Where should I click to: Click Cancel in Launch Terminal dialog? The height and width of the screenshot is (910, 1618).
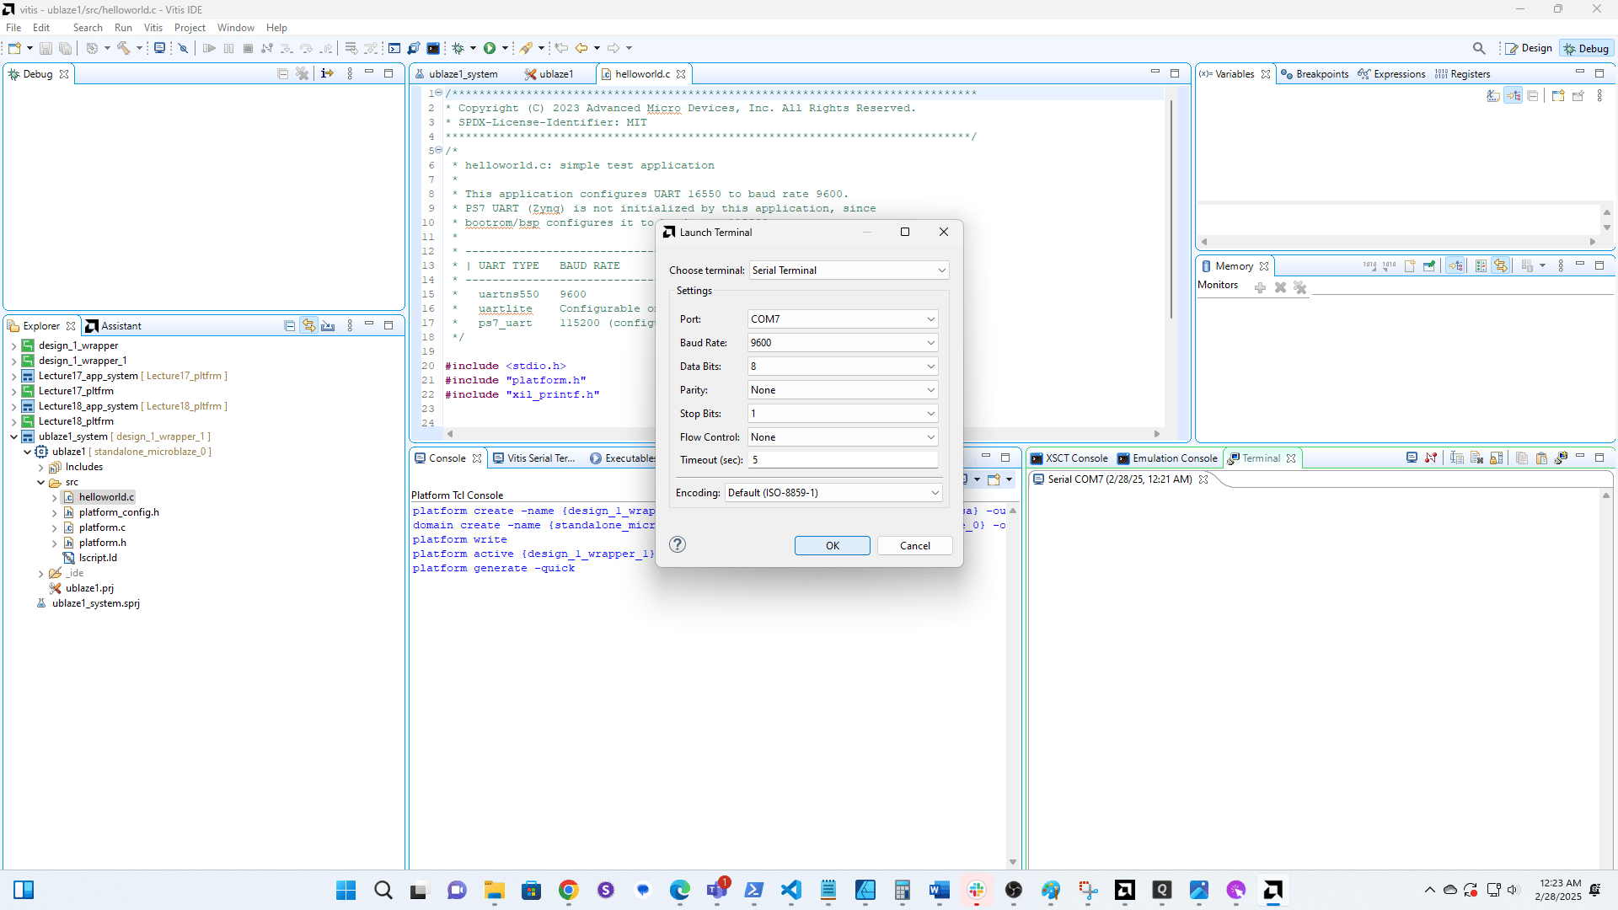914,546
